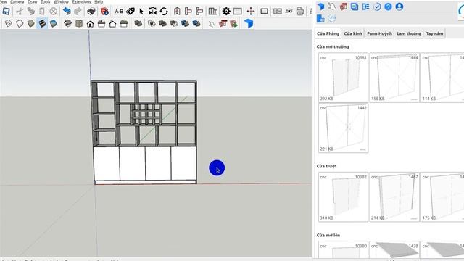The image size is (464, 261).
Task: Click the blue list layout panel icon
Action: [365, 7]
